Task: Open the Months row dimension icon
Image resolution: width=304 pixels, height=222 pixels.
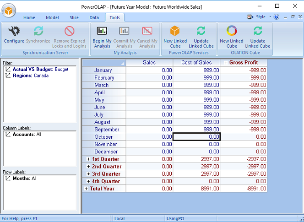Action: tap(8, 179)
